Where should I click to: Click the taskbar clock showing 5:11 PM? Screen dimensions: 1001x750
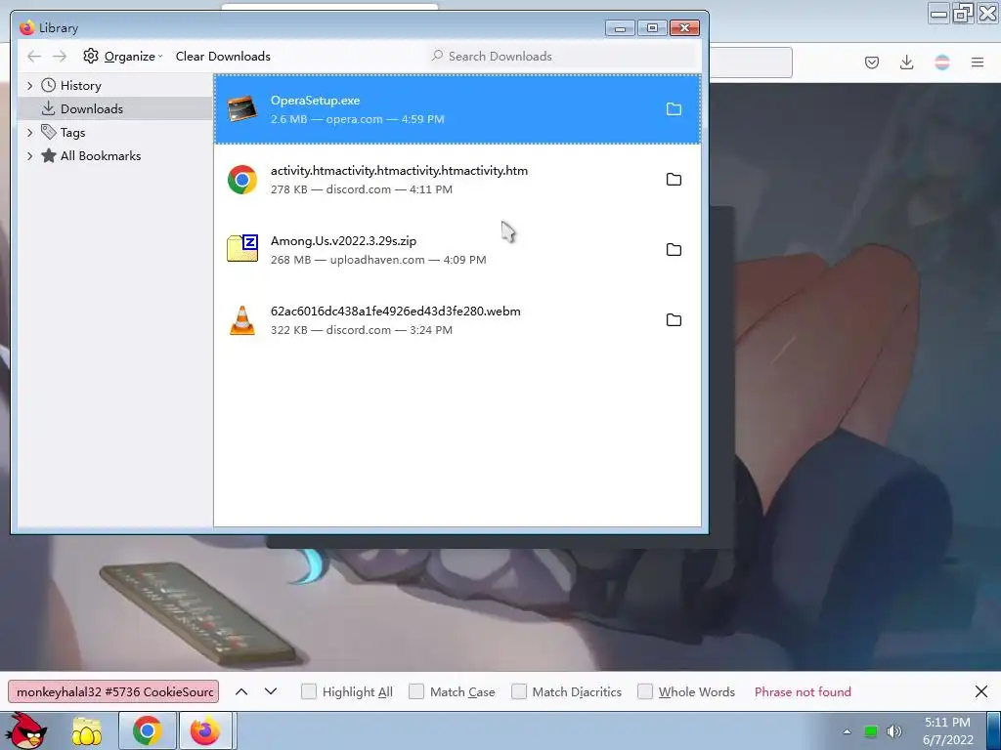coord(947,730)
